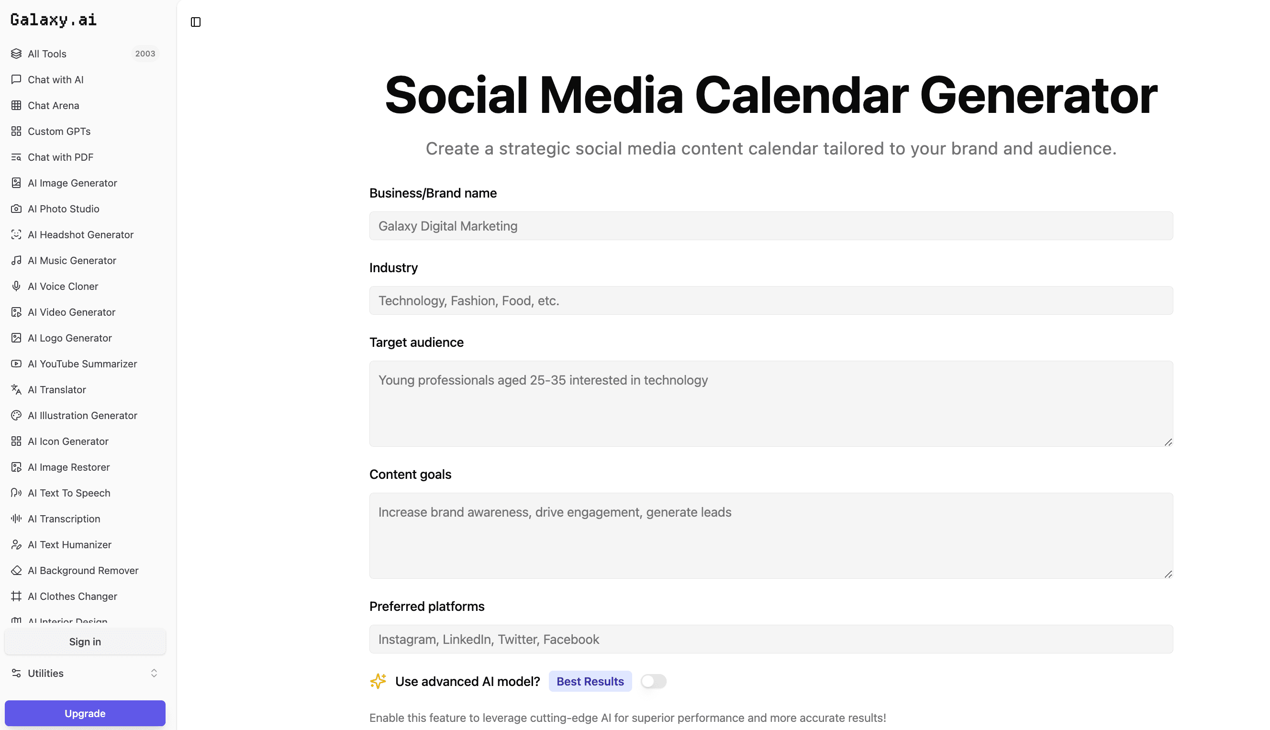Toggle the sidebar collapse button

point(195,22)
